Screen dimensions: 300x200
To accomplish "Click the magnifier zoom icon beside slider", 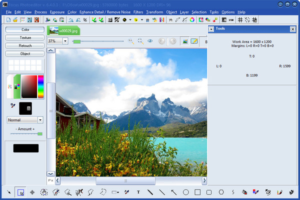I will pyautogui.click(x=130, y=41).
